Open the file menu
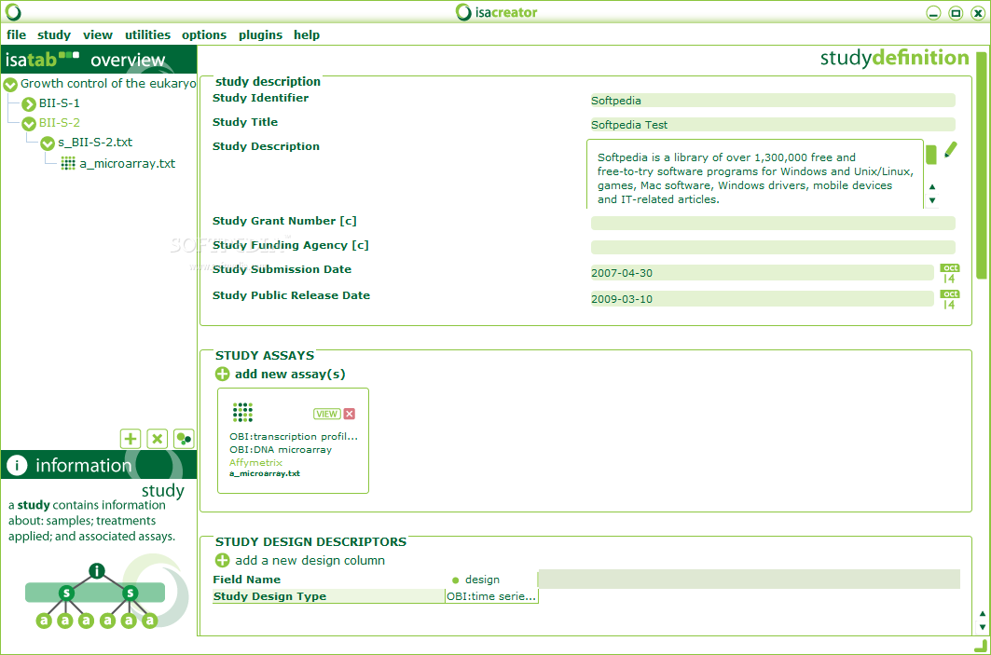The height and width of the screenshot is (655, 991). [17, 34]
